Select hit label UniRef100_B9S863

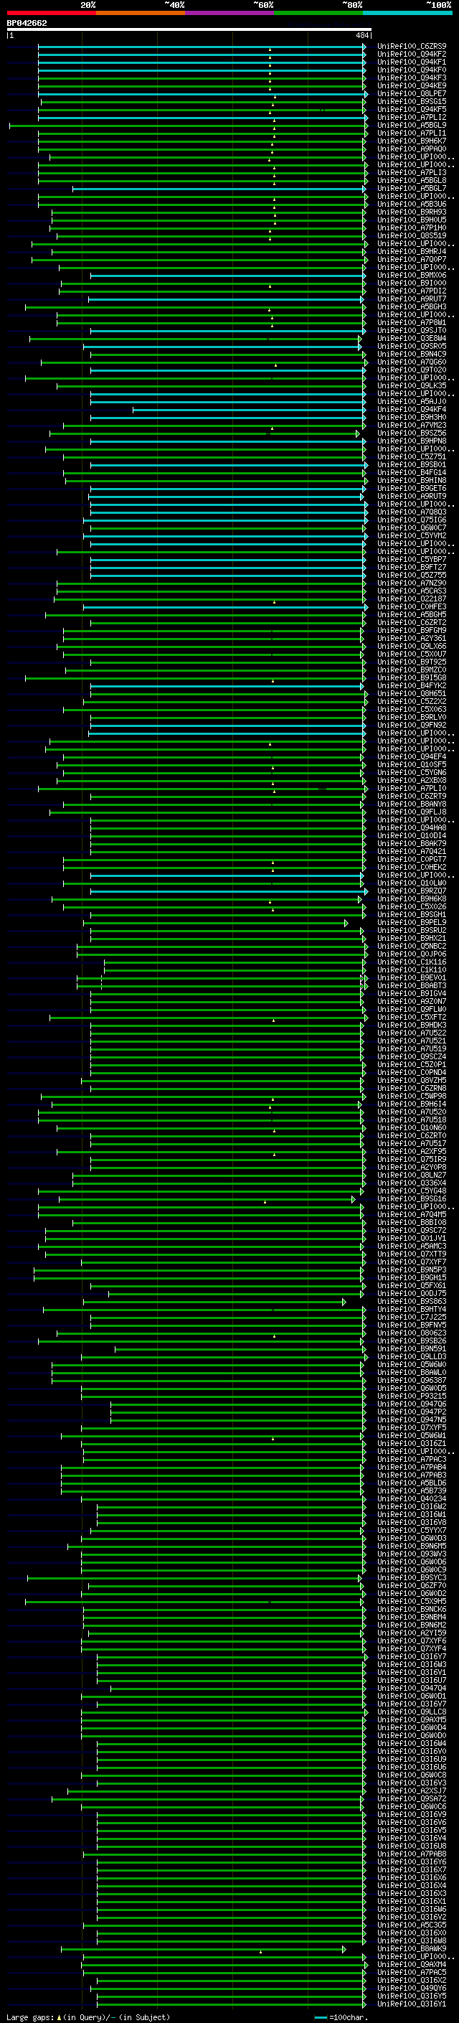[x=411, y=1301]
